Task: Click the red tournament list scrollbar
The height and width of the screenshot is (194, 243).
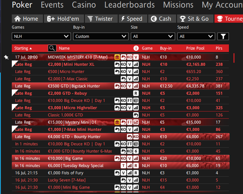Action: coord(234,58)
